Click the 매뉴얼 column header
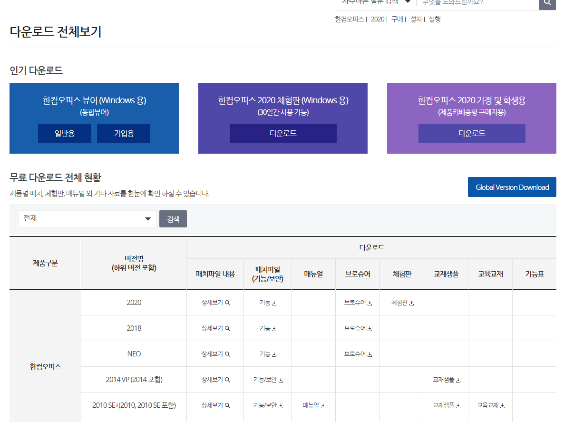Viewport: 564px width, 422px height. [x=313, y=274]
